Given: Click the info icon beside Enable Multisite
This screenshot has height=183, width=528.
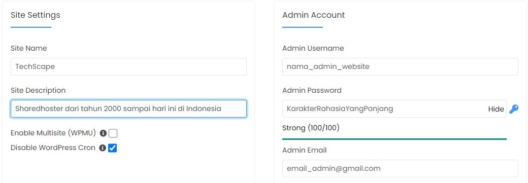Looking at the screenshot, I should click(103, 133).
